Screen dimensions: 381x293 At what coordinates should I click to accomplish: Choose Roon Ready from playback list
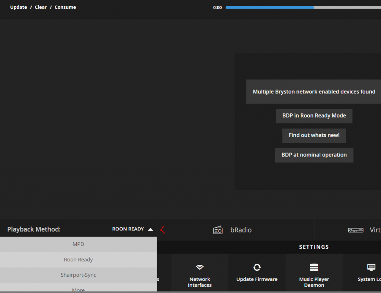click(79, 260)
